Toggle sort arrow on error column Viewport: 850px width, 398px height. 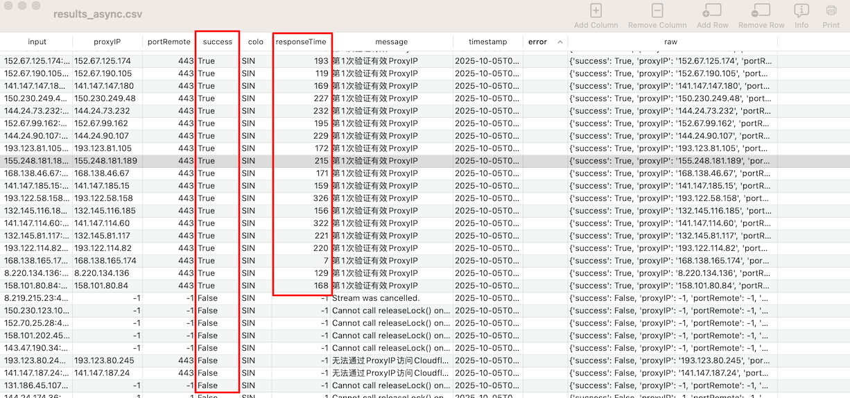pos(560,42)
